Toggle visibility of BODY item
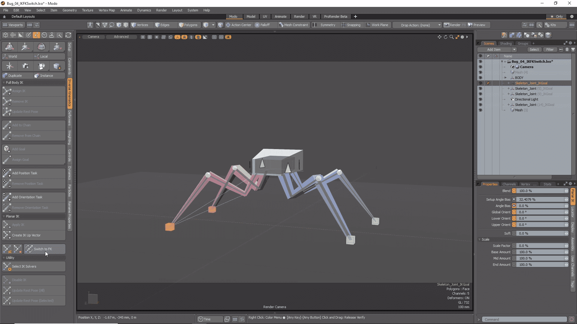The width and height of the screenshot is (577, 324). click(x=480, y=78)
